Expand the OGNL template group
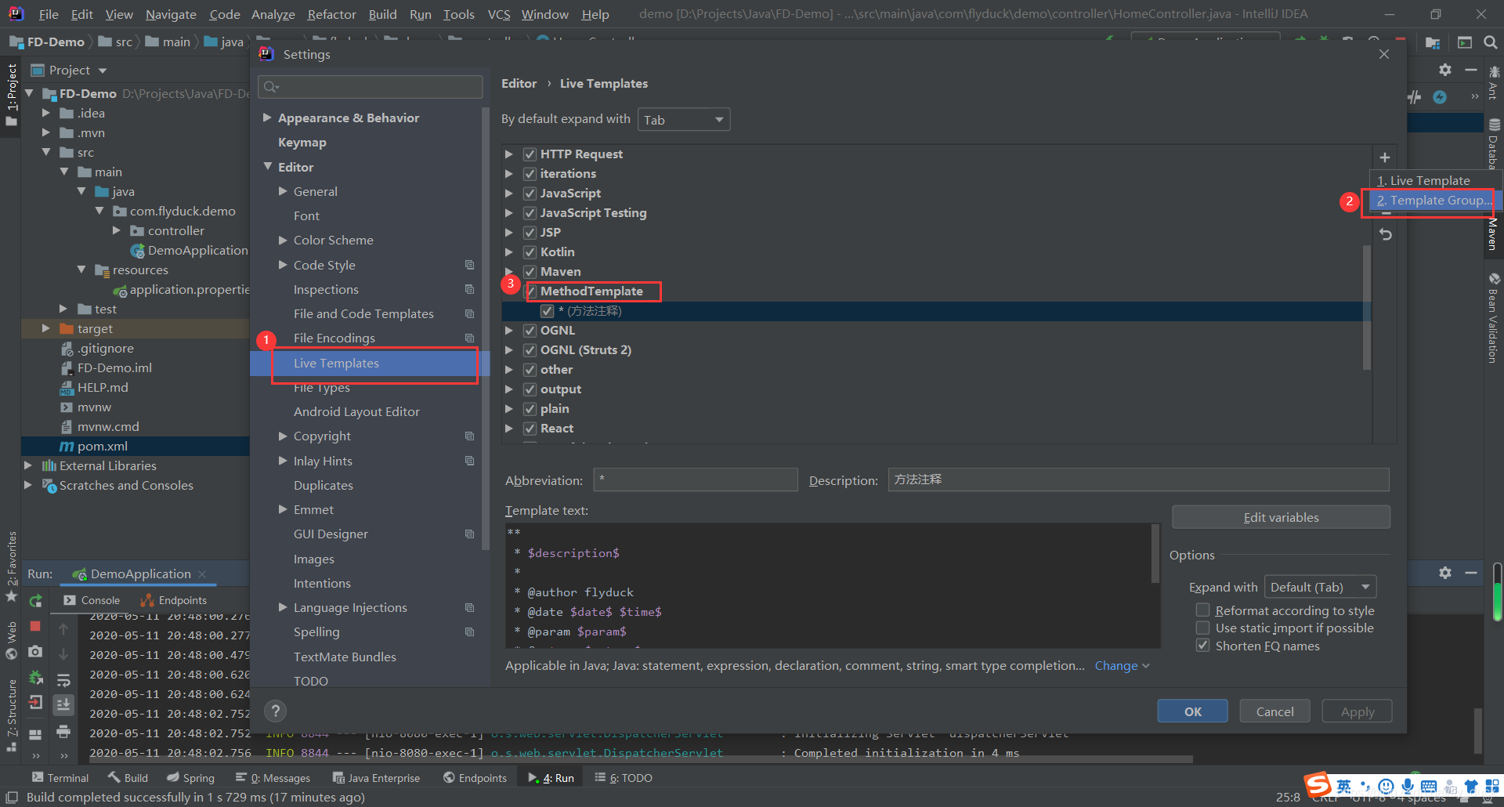 pyautogui.click(x=508, y=331)
